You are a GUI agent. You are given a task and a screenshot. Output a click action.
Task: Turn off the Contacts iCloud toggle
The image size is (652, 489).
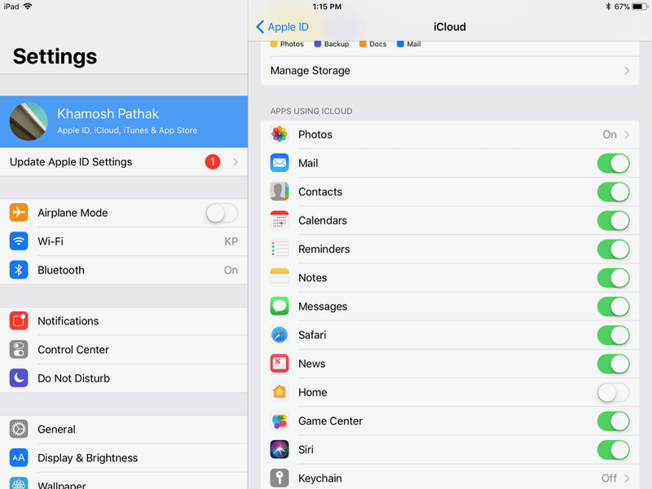point(613,192)
